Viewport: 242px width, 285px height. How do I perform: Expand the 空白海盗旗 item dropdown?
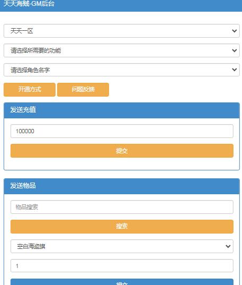122,246
